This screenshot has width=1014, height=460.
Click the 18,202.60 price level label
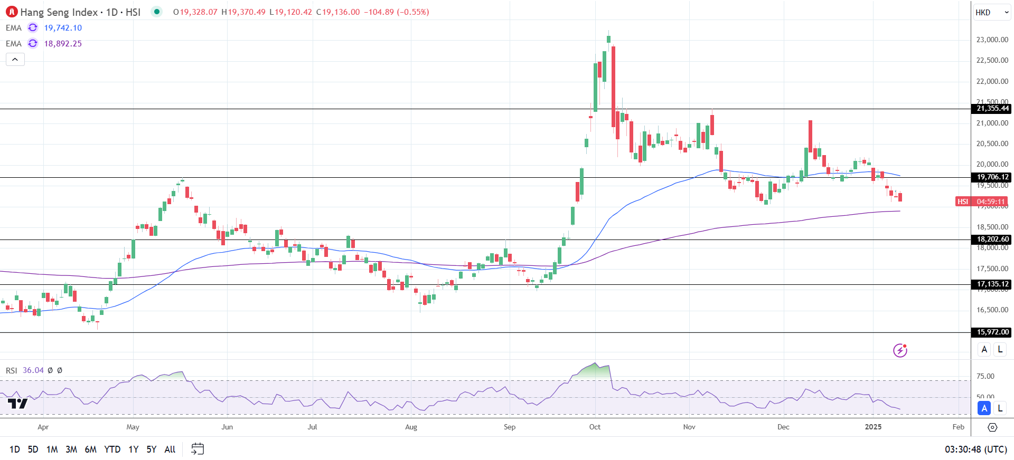pyautogui.click(x=991, y=239)
